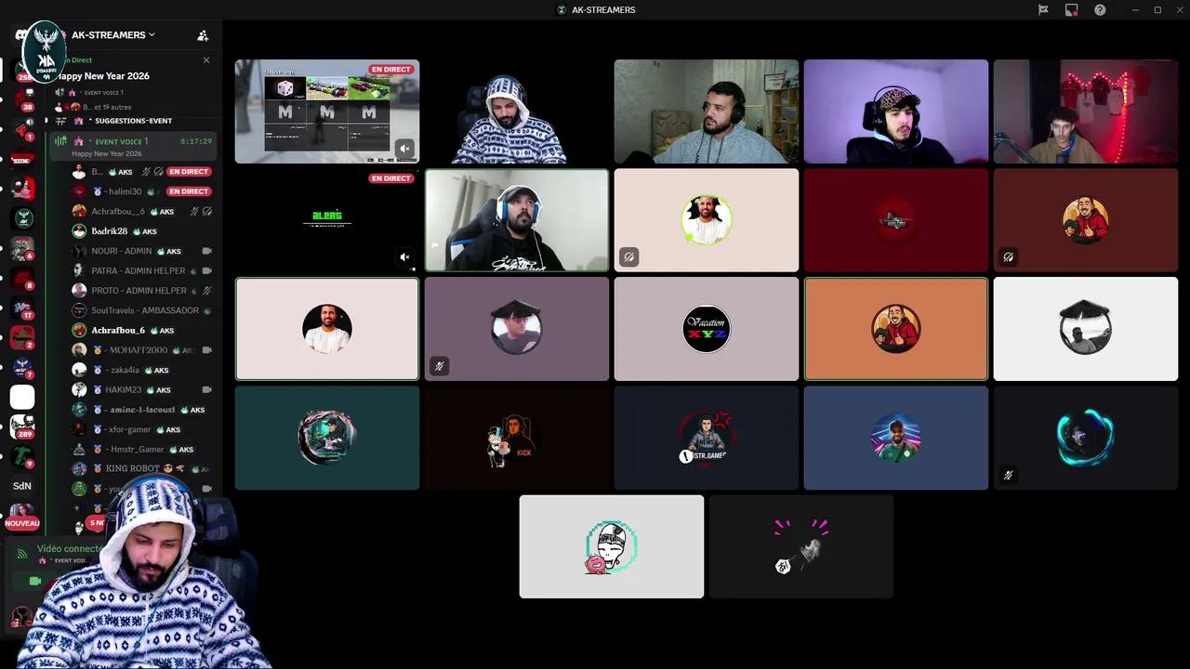Open the help question mark icon
The width and height of the screenshot is (1190, 669).
coord(1100,10)
